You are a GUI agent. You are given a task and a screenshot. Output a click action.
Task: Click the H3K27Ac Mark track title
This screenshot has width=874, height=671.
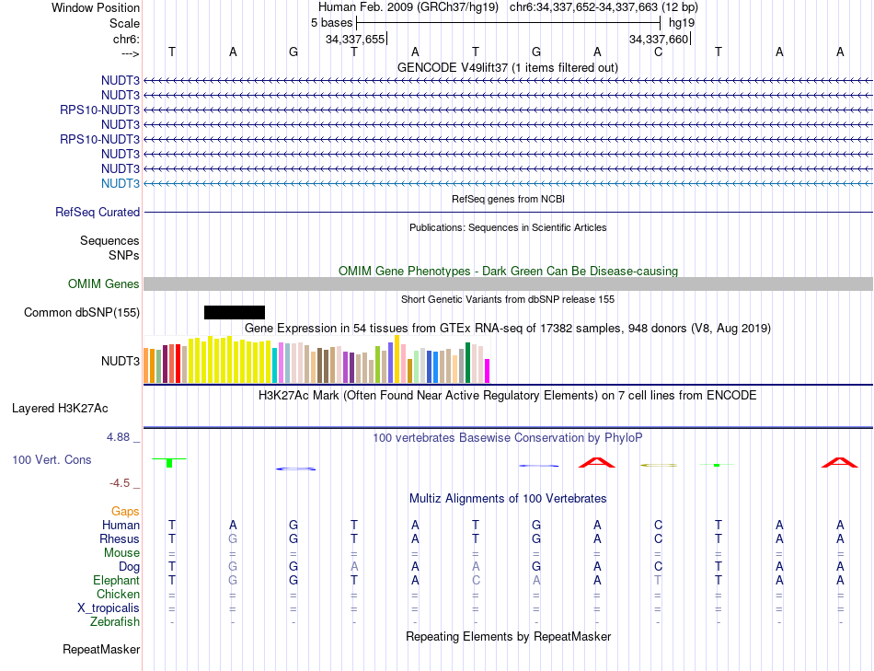(x=508, y=396)
